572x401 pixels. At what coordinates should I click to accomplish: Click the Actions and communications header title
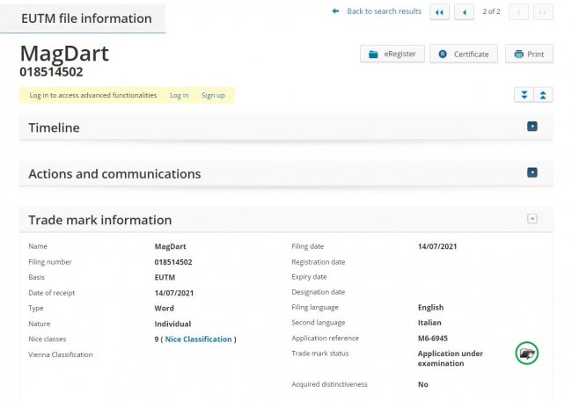point(114,174)
